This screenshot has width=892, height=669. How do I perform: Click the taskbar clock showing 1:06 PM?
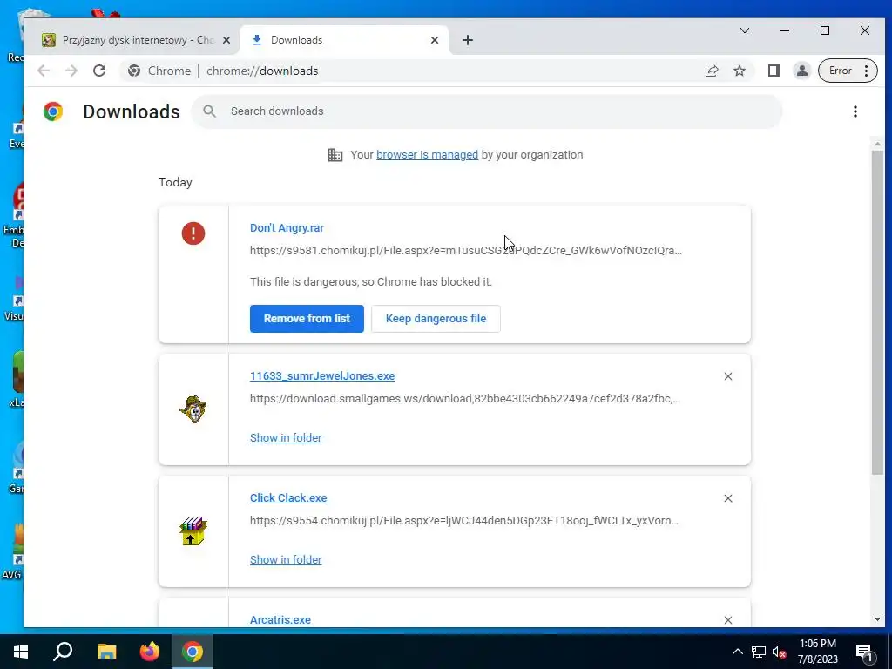pyautogui.click(x=817, y=652)
